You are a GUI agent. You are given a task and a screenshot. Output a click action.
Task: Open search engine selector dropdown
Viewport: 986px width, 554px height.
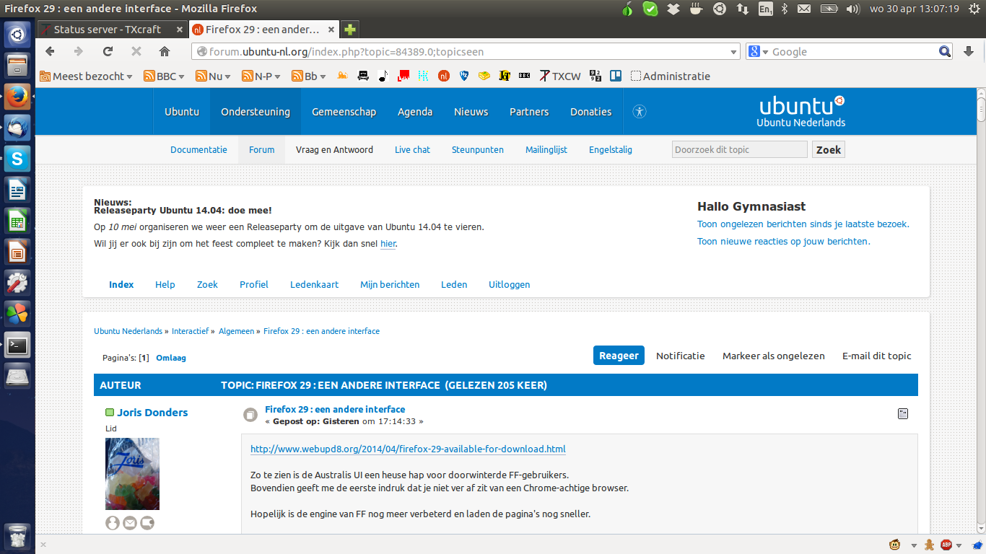pos(759,52)
